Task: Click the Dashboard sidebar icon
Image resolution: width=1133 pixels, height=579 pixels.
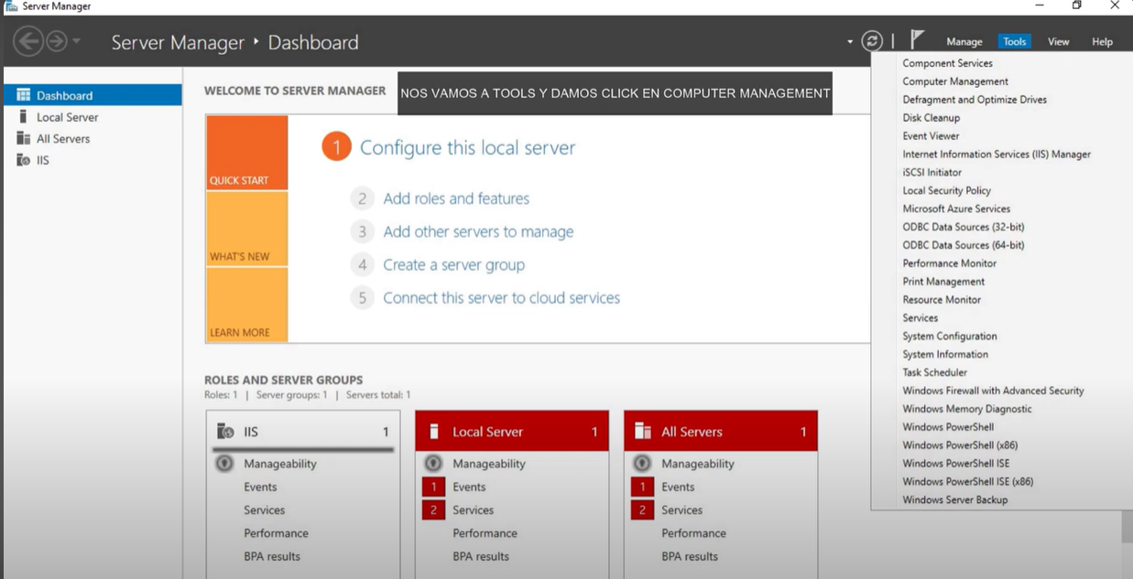Action: click(24, 95)
